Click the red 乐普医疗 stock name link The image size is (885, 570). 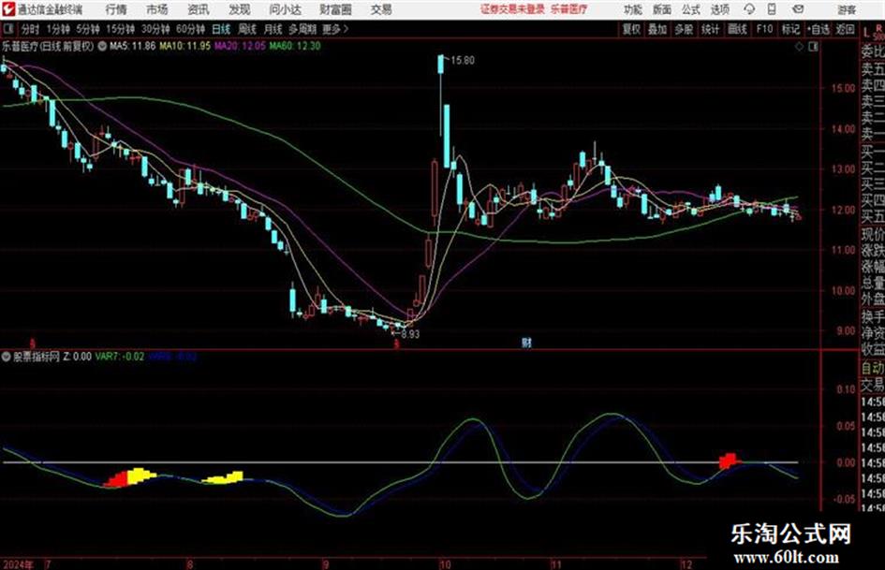569,9
